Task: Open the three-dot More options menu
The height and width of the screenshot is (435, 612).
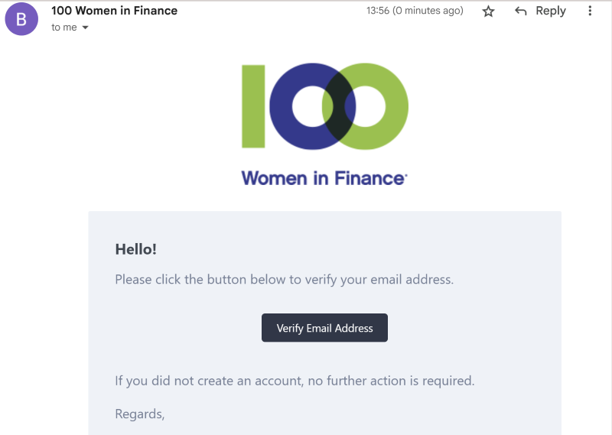Action: (590, 11)
